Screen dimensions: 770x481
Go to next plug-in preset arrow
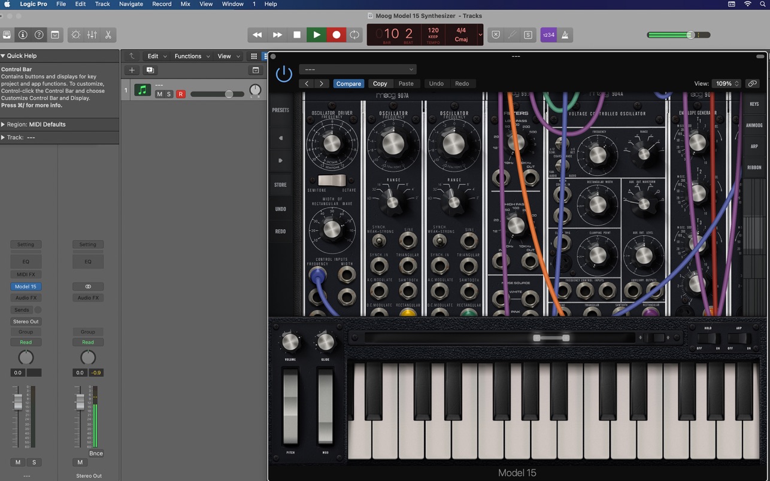[322, 84]
